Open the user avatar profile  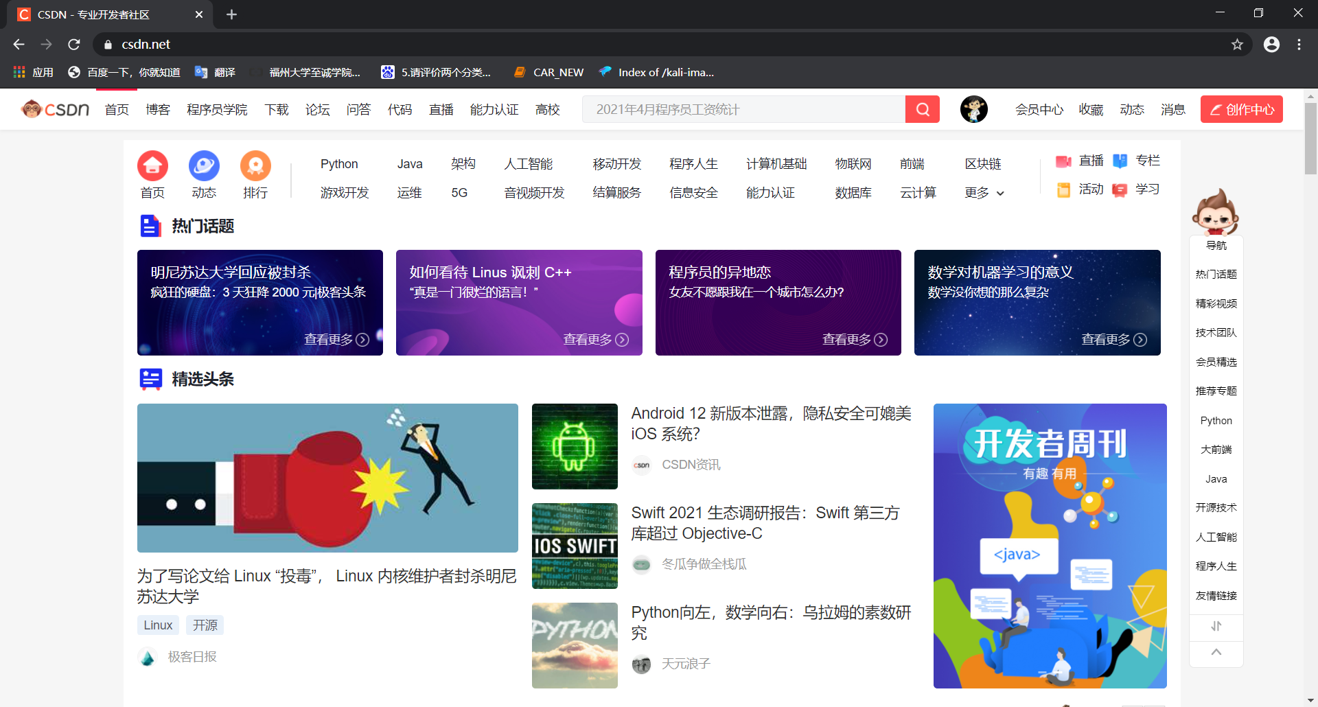973,109
